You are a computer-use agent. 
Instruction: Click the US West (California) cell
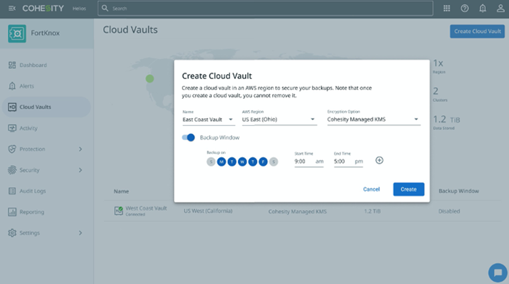pos(208,211)
